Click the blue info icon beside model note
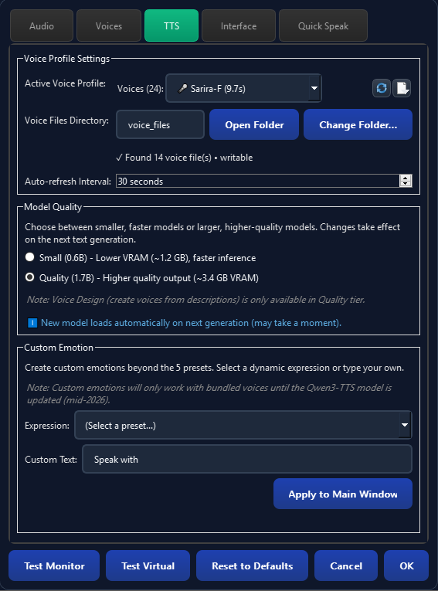The height and width of the screenshot is (591, 438). (x=32, y=323)
